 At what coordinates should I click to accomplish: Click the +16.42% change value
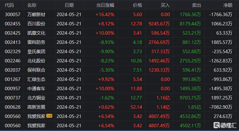[105, 14]
